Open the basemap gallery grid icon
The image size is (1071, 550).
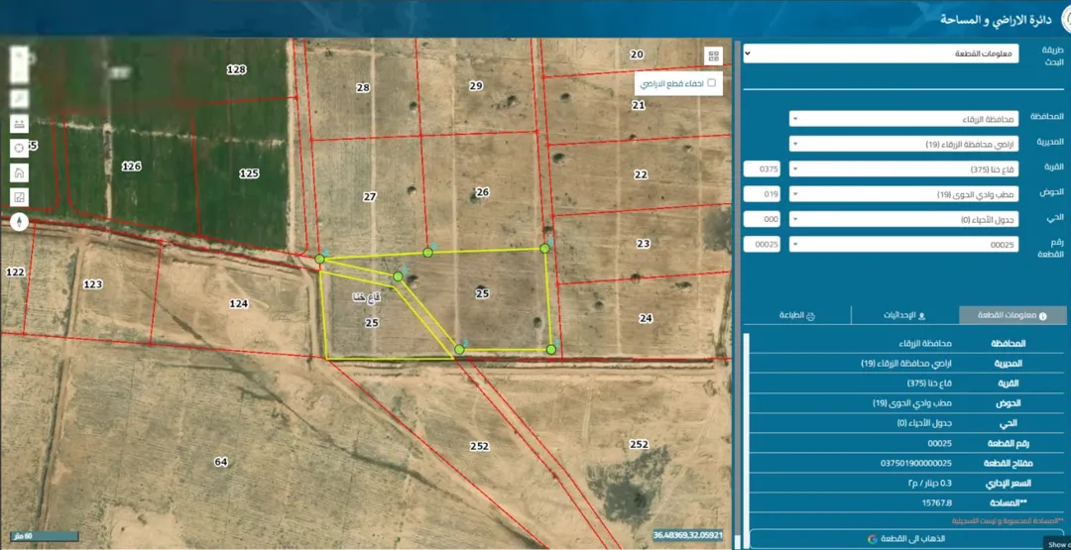coord(713,56)
